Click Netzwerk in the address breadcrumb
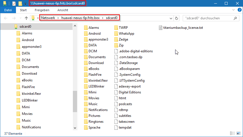The width and height of the screenshot is (243, 137). click(48, 18)
